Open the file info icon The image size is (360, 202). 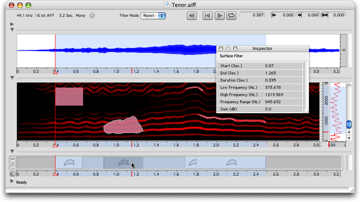[x=92, y=16]
